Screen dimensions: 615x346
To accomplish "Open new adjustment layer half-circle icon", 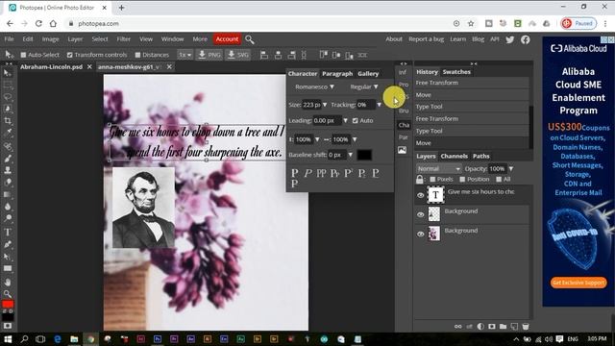I will click(x=480, y=327).
